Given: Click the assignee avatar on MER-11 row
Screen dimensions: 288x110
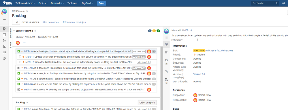Looking at the screenshot, I should tap(149, 57).
